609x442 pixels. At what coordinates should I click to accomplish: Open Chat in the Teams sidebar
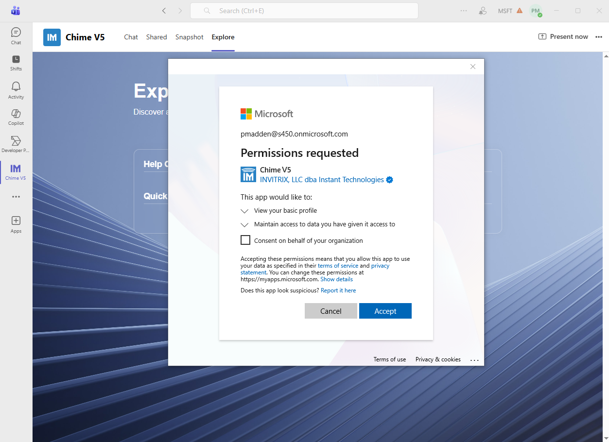pyautogui.click(x=16, y=36)
